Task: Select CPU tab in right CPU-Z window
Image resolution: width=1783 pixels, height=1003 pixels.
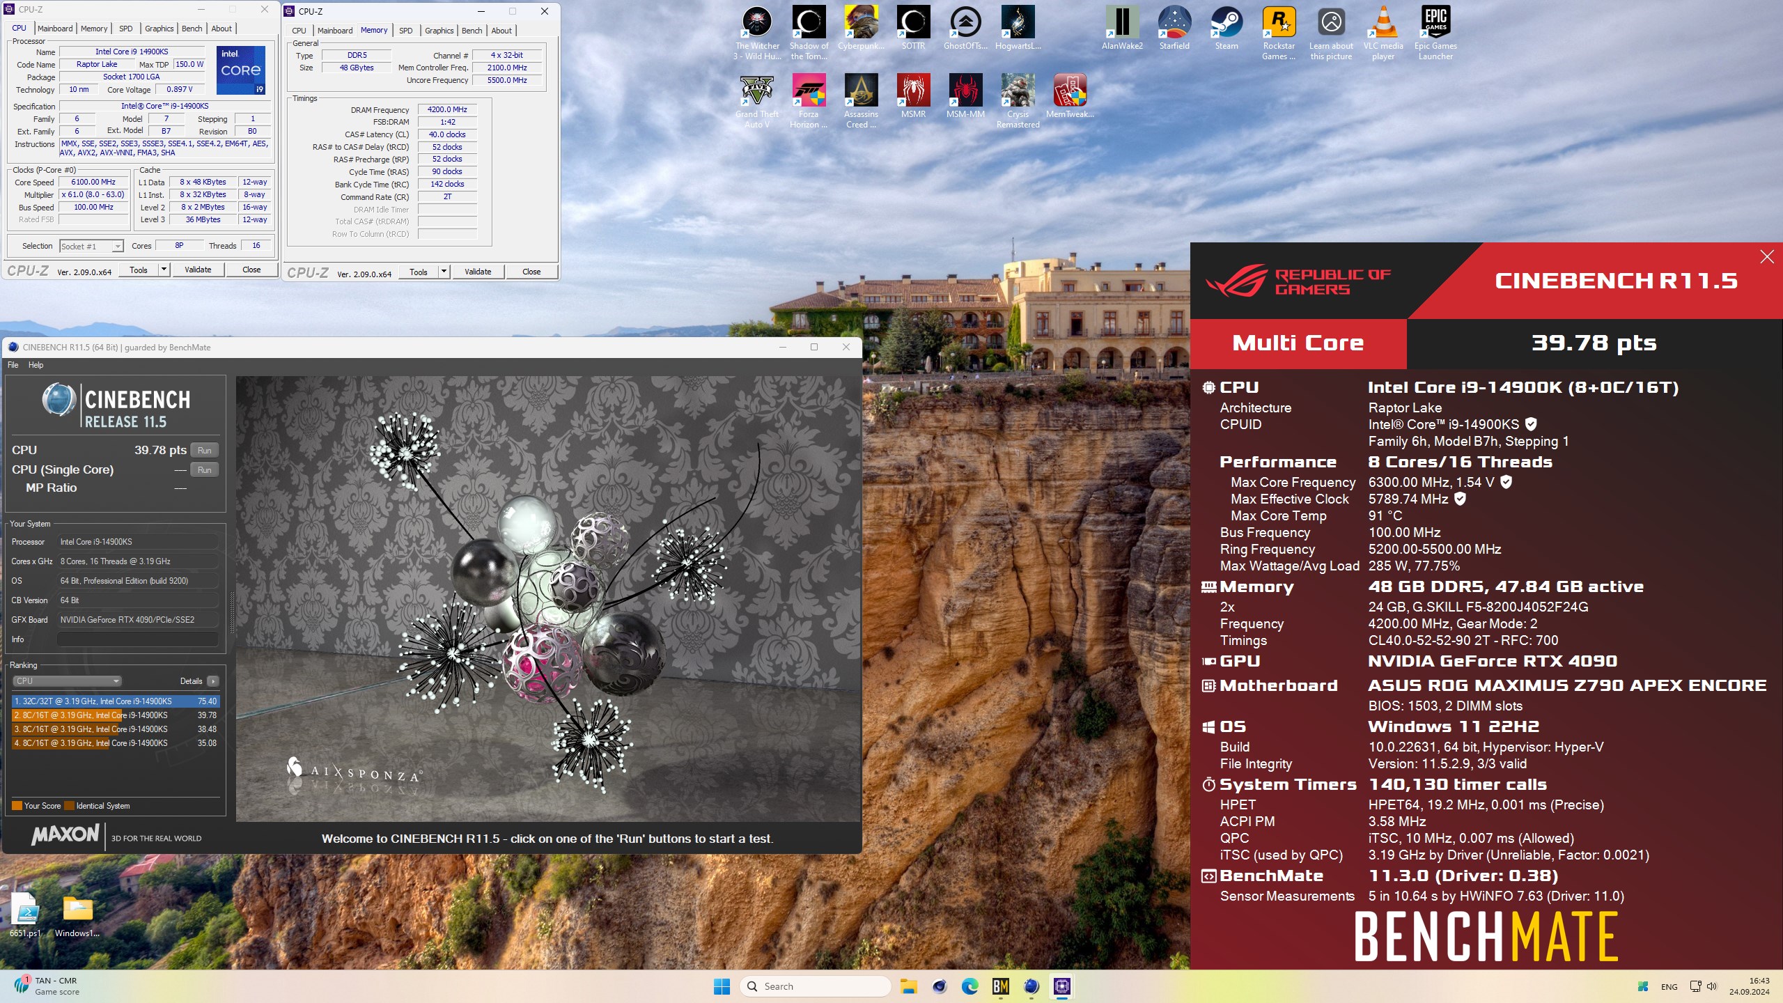Action: click(x=299, y=31)
